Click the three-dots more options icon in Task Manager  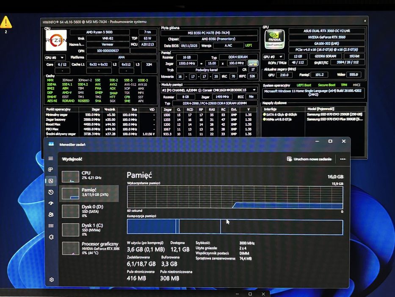pos(343,159)
